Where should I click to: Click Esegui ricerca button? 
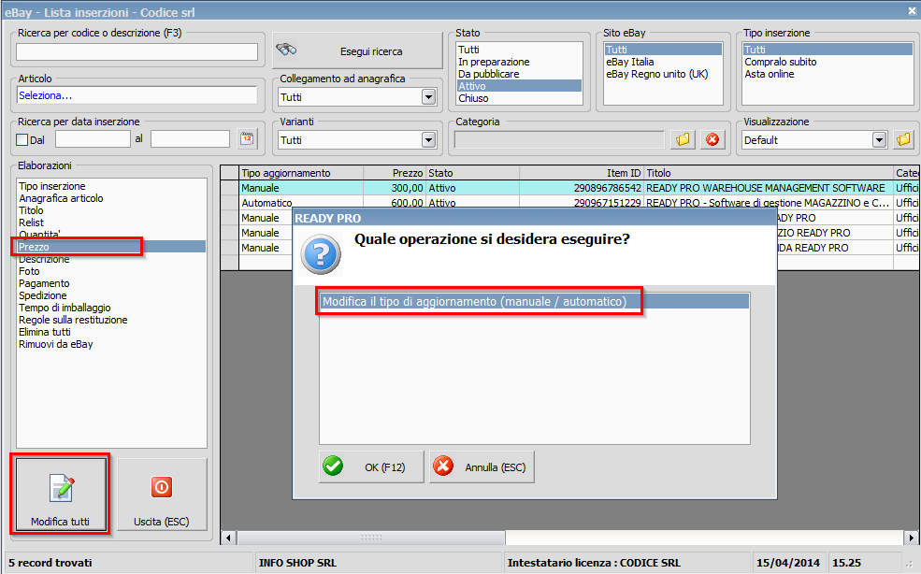pos(357,51)
